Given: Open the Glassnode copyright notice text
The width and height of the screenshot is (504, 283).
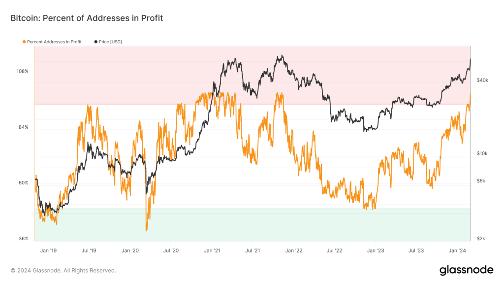Looking at the screenshot, I should pos(63,270).
